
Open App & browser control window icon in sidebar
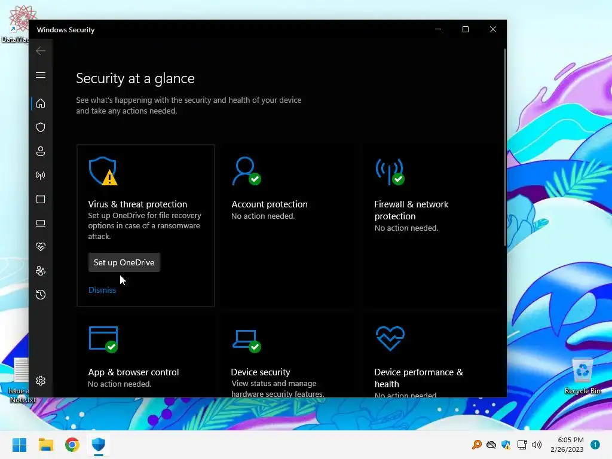[x=41, y=199]
